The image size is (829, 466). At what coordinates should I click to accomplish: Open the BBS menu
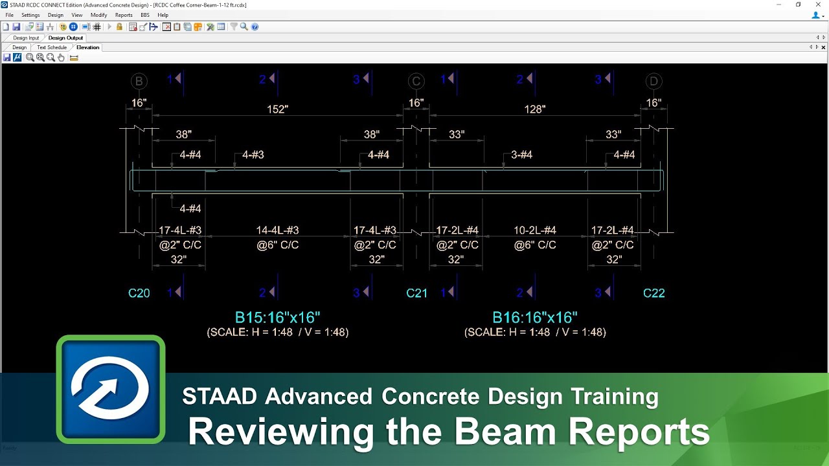click(145, 15)
